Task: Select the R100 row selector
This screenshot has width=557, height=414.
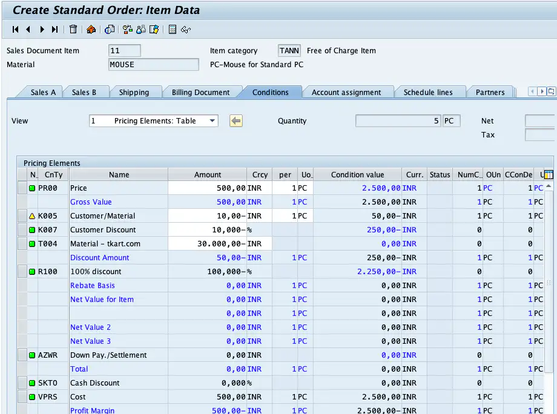Action: pos(22,272)
